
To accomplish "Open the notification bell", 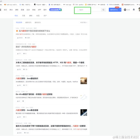I will click(x=134, y=10).
